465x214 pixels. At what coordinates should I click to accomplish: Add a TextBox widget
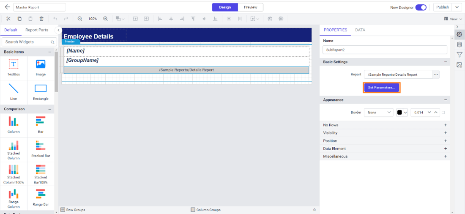click(14, 68)
